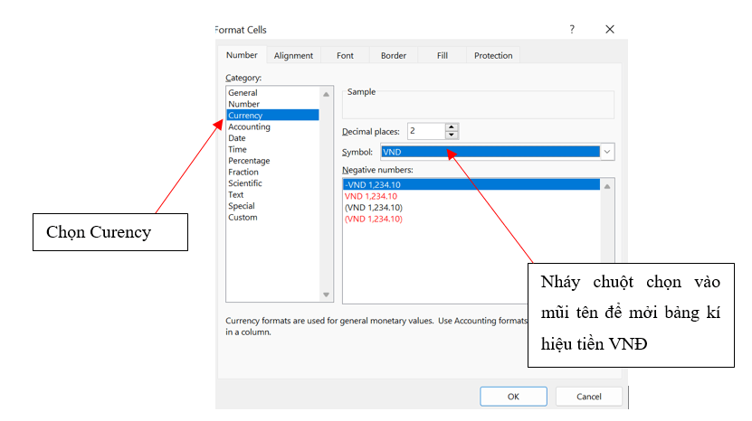752x421 pixels.
Task: Open the Protection tab
Action: pos(493,56)
